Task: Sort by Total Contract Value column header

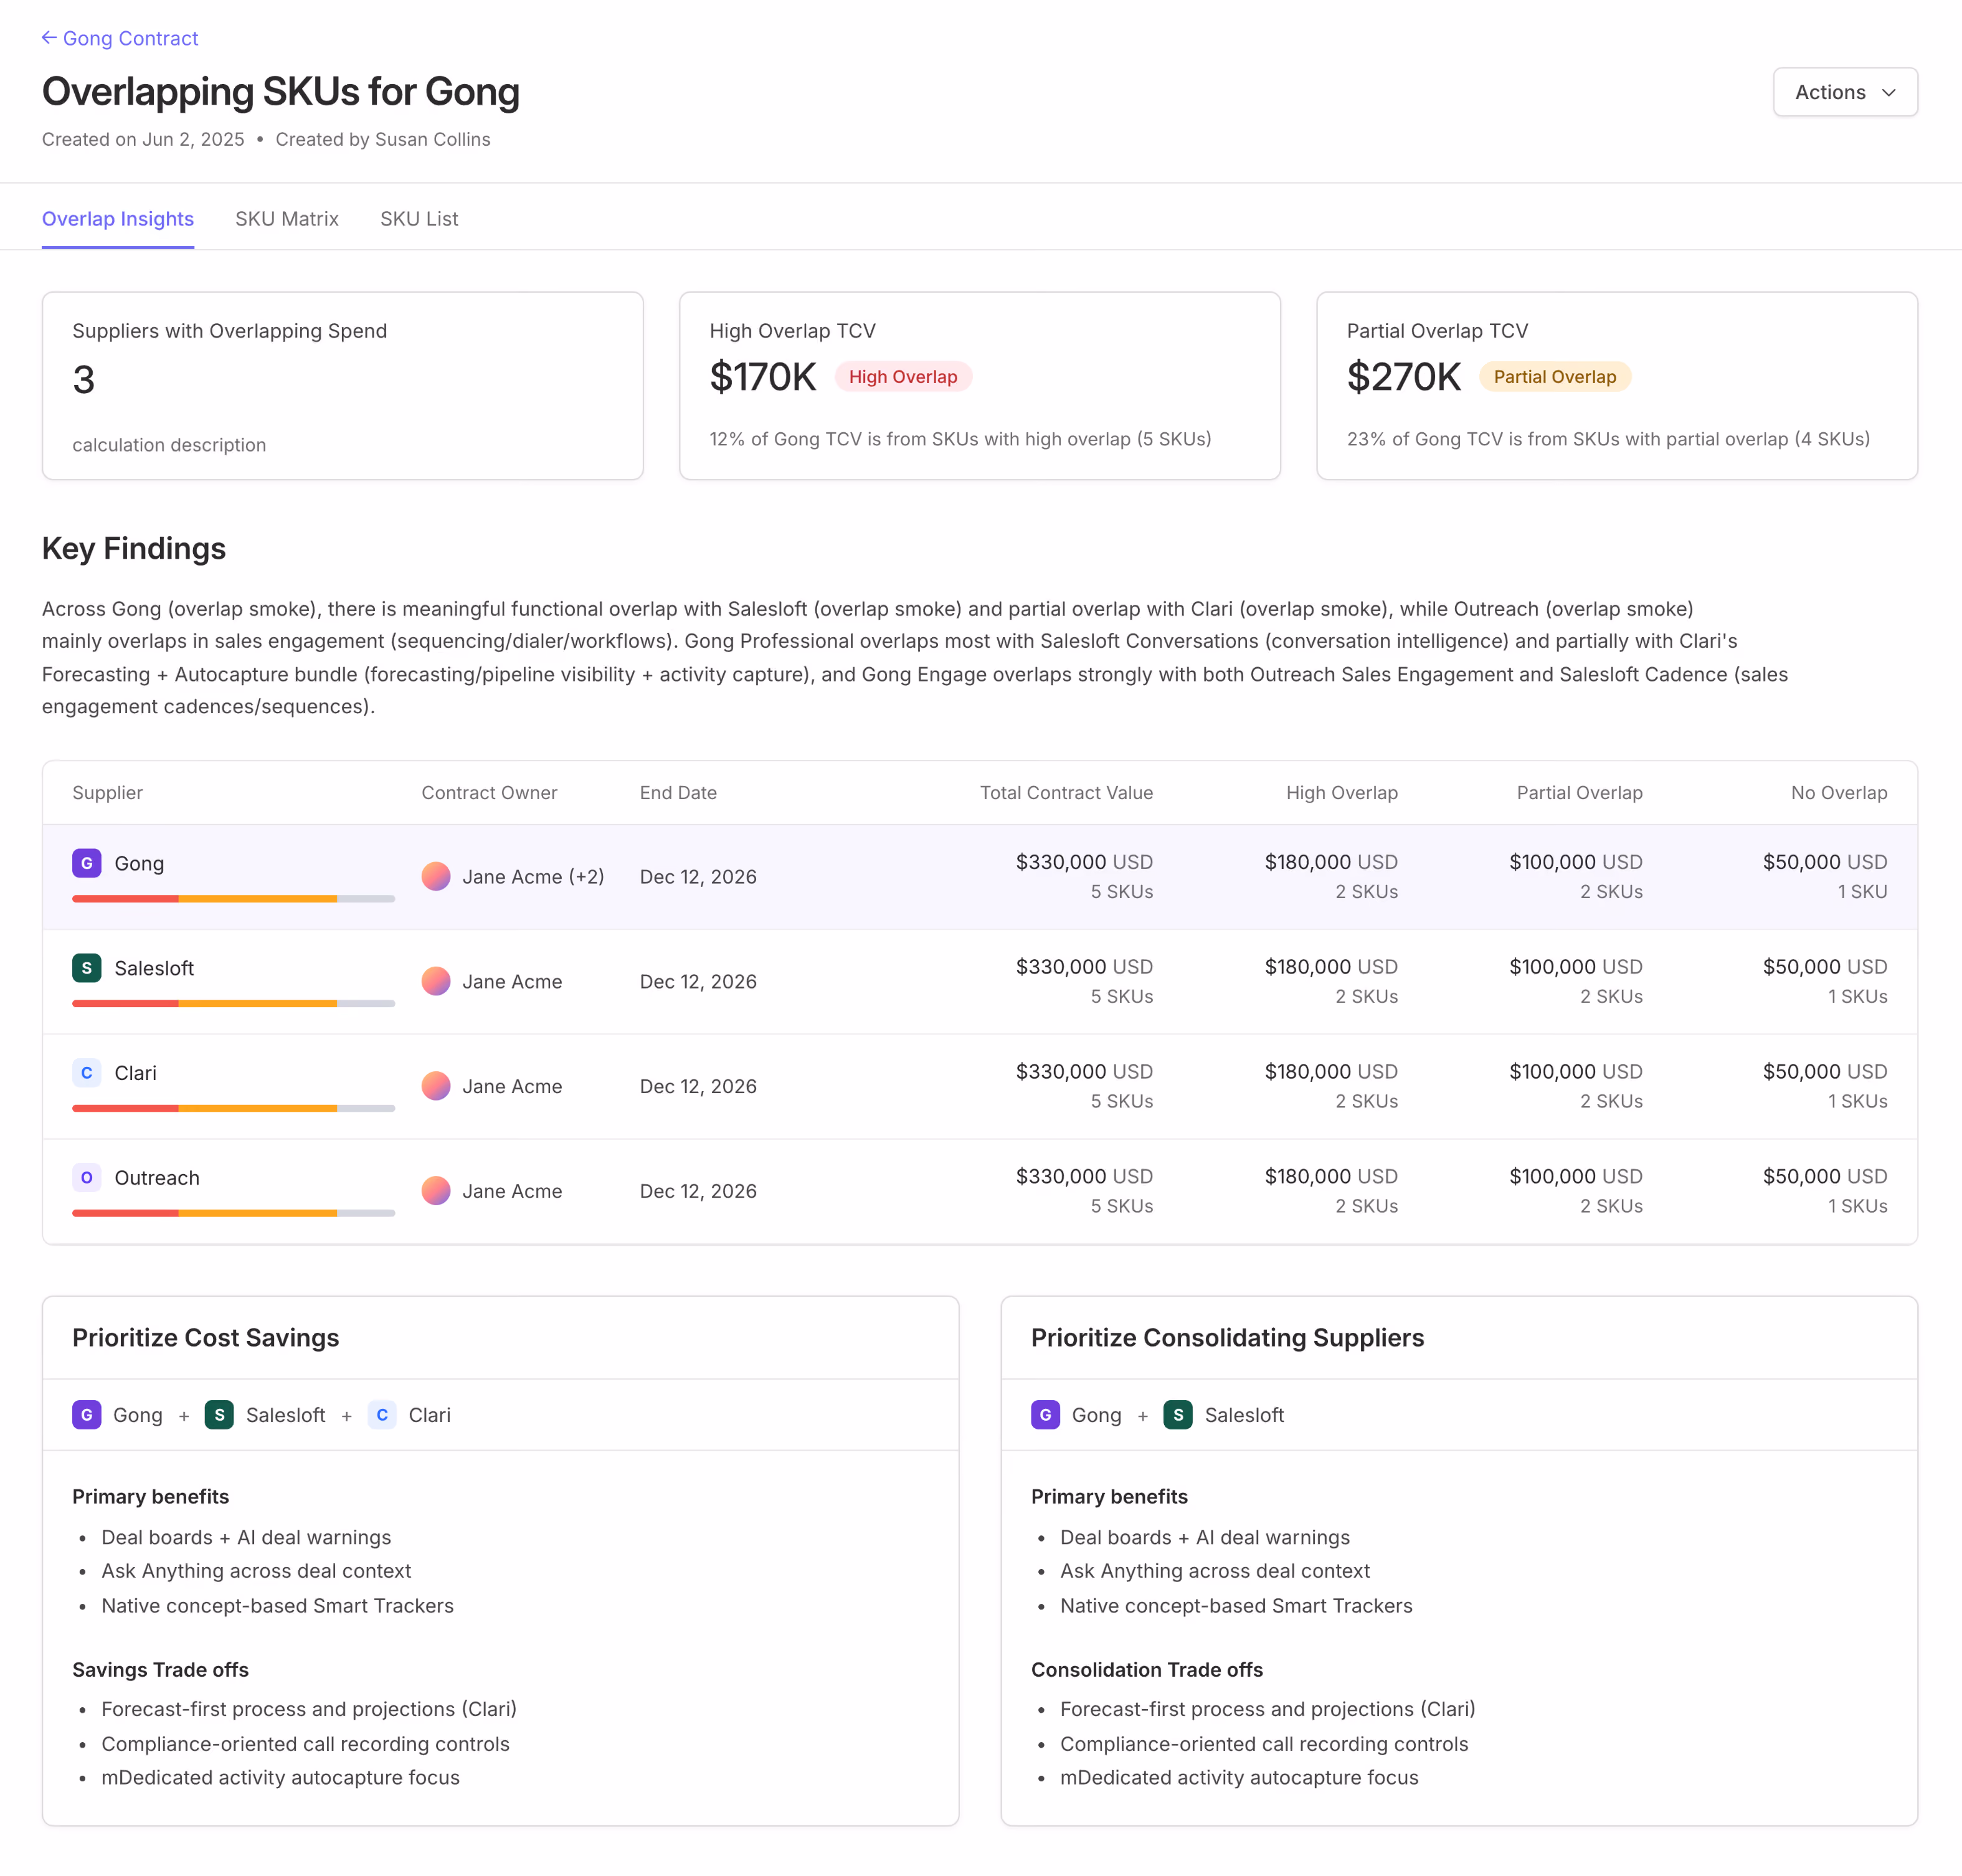Action: [1066, 793]
